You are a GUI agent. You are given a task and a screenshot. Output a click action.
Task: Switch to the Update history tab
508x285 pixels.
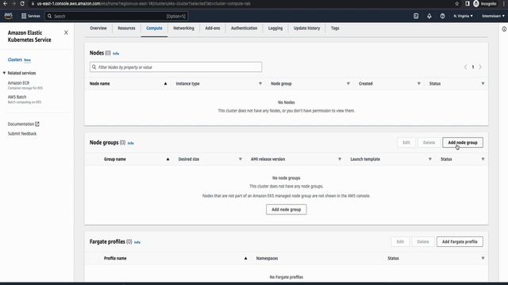click(306, 28)
